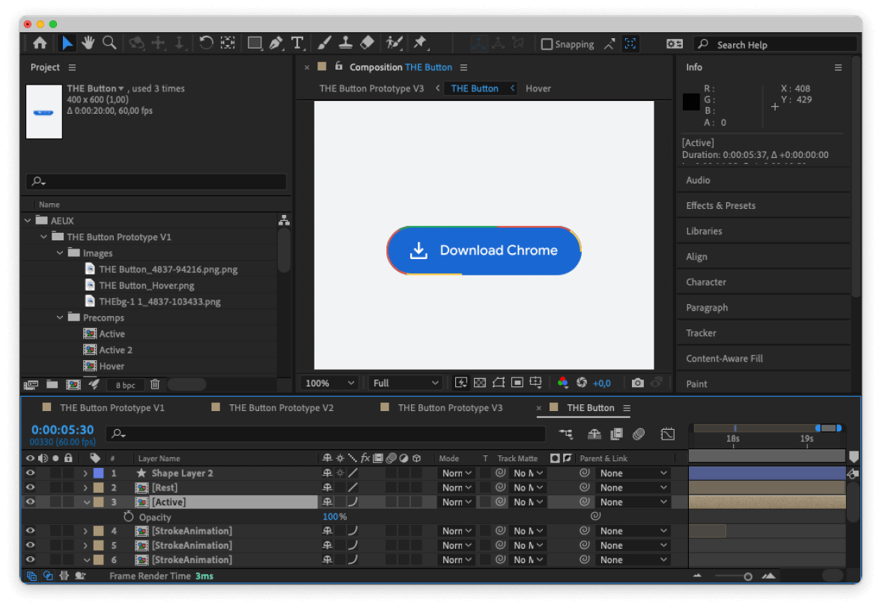Select the Pen tool
The width and height of the screenshot is (882, 608).
(x=276, y=43)
